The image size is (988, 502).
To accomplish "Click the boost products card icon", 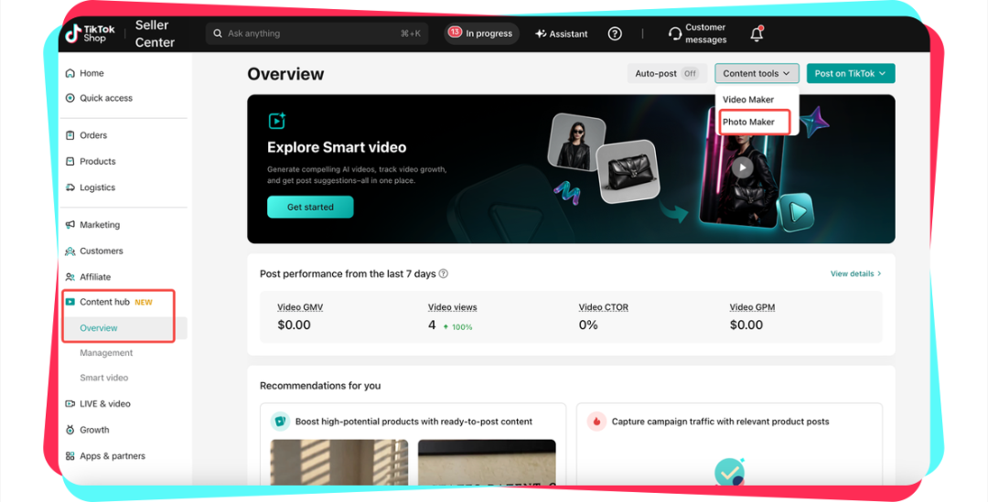I will pyautogui.click(x=280, y=422).
